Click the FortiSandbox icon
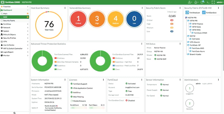224x114 pixels. coord(204,13)
